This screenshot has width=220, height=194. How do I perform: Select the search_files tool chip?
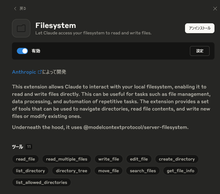pos(143,171)
